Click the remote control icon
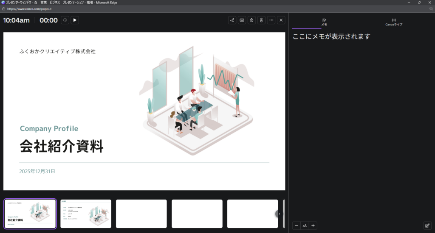435x233 pixels. [x=261, y=20]
